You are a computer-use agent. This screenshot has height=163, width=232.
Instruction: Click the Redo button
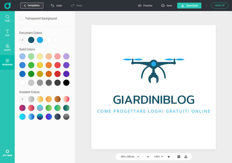pyautogui.click(x=77, y=6)
